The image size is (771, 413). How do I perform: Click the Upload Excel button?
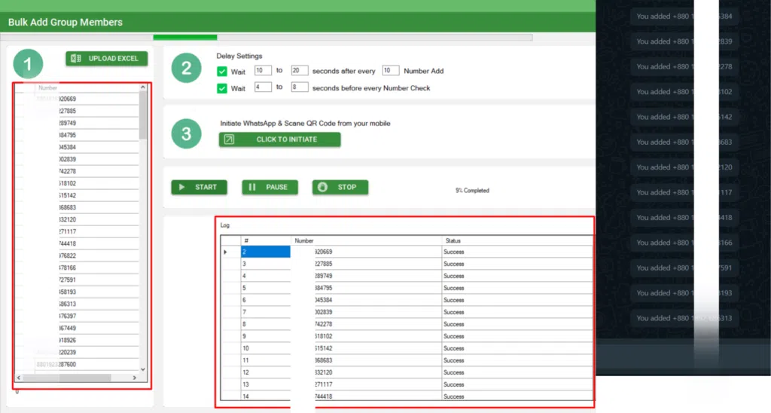(x=107, y=59)
